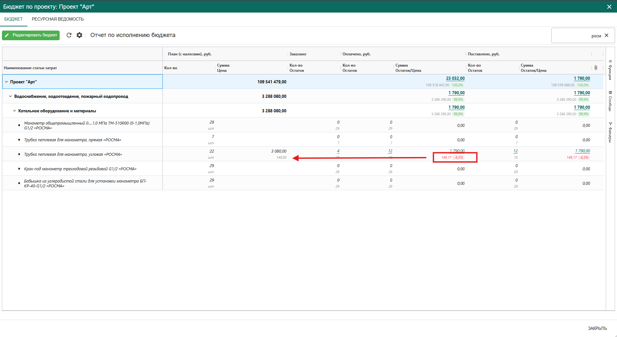Collapse the Проект "Арт" row

[x=6, y=82]
